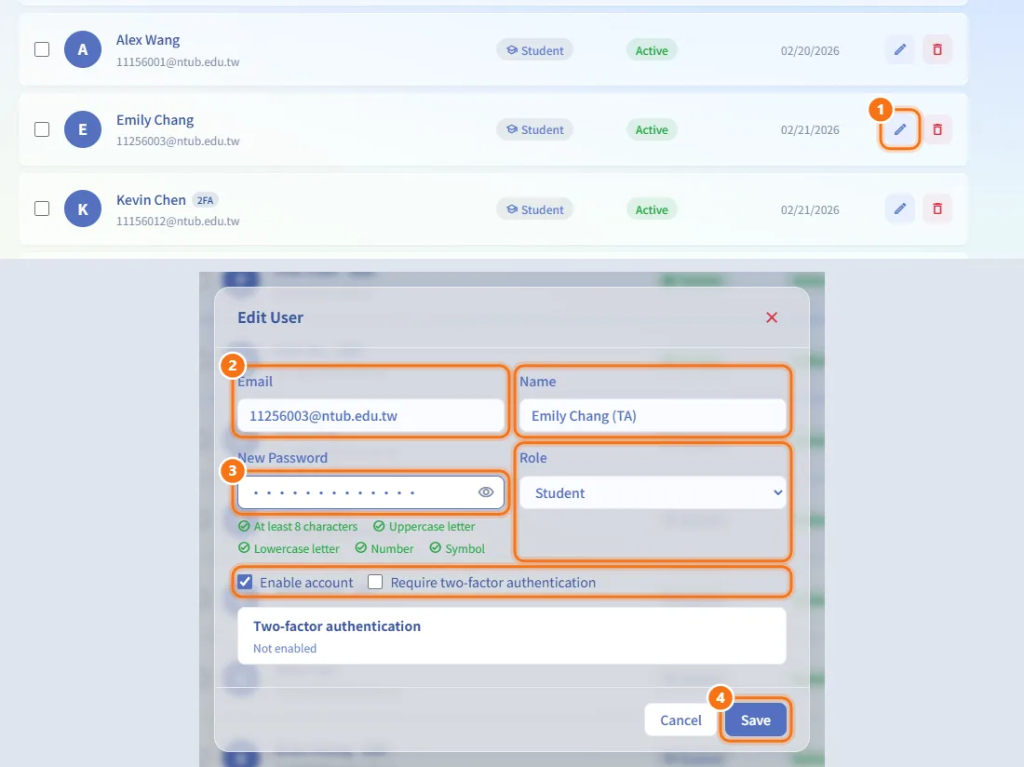The height and width of the screenshot is (767, 1024).
Task: Click Active status for Emily Chang
Action: [x=652, y=130]
